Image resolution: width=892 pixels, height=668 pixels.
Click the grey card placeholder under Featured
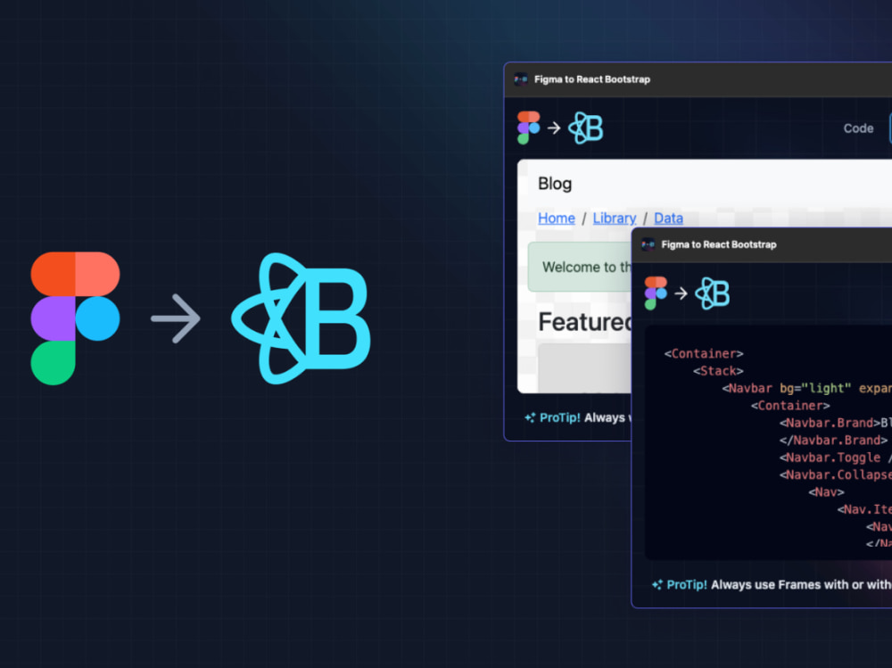pos(585,367)
